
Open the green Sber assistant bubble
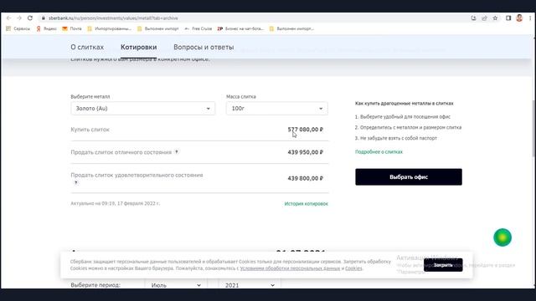click(x=502, y=237)
